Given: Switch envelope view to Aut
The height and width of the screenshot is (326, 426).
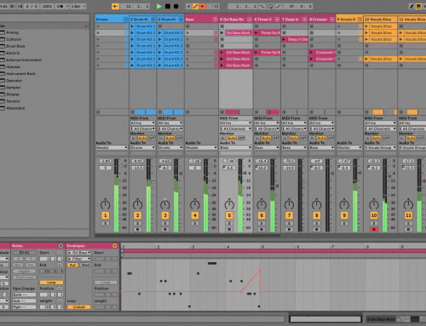Looking at the screenshot, I should pos(73,265).
